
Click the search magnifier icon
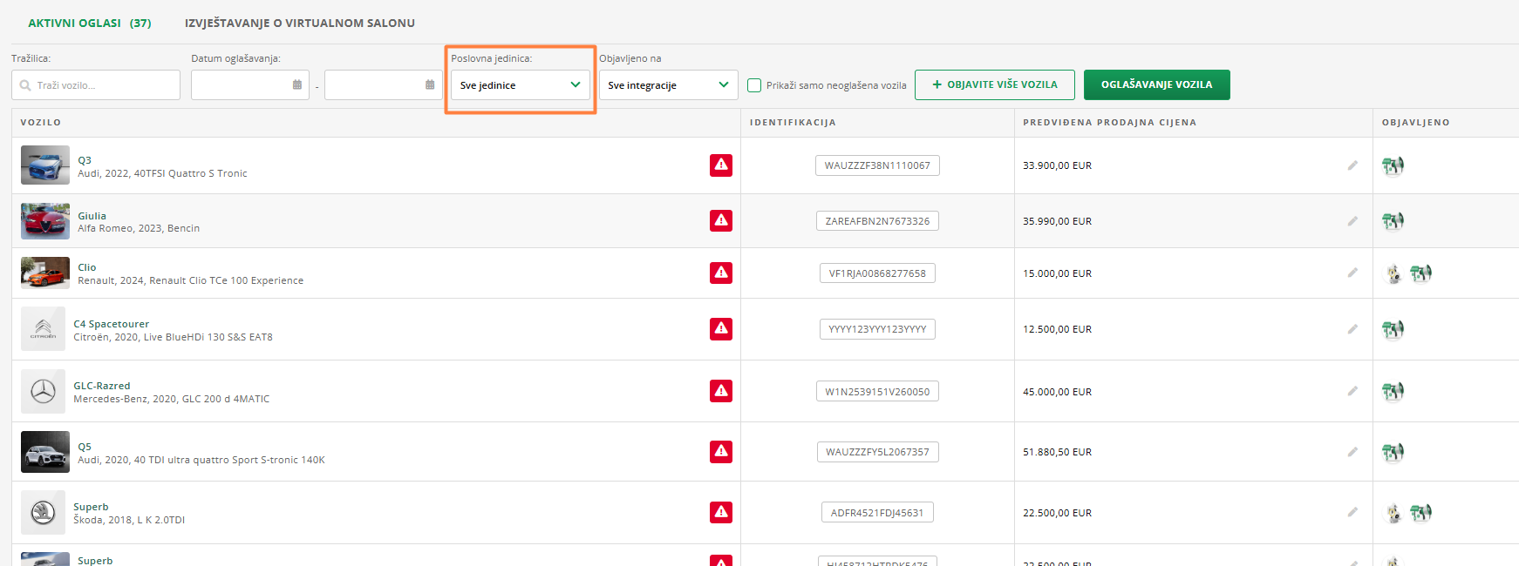coord(25,85)
